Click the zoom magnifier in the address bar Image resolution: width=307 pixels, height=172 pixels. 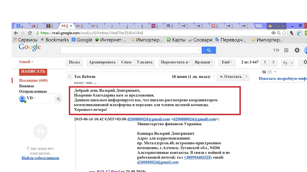[279, 33]
